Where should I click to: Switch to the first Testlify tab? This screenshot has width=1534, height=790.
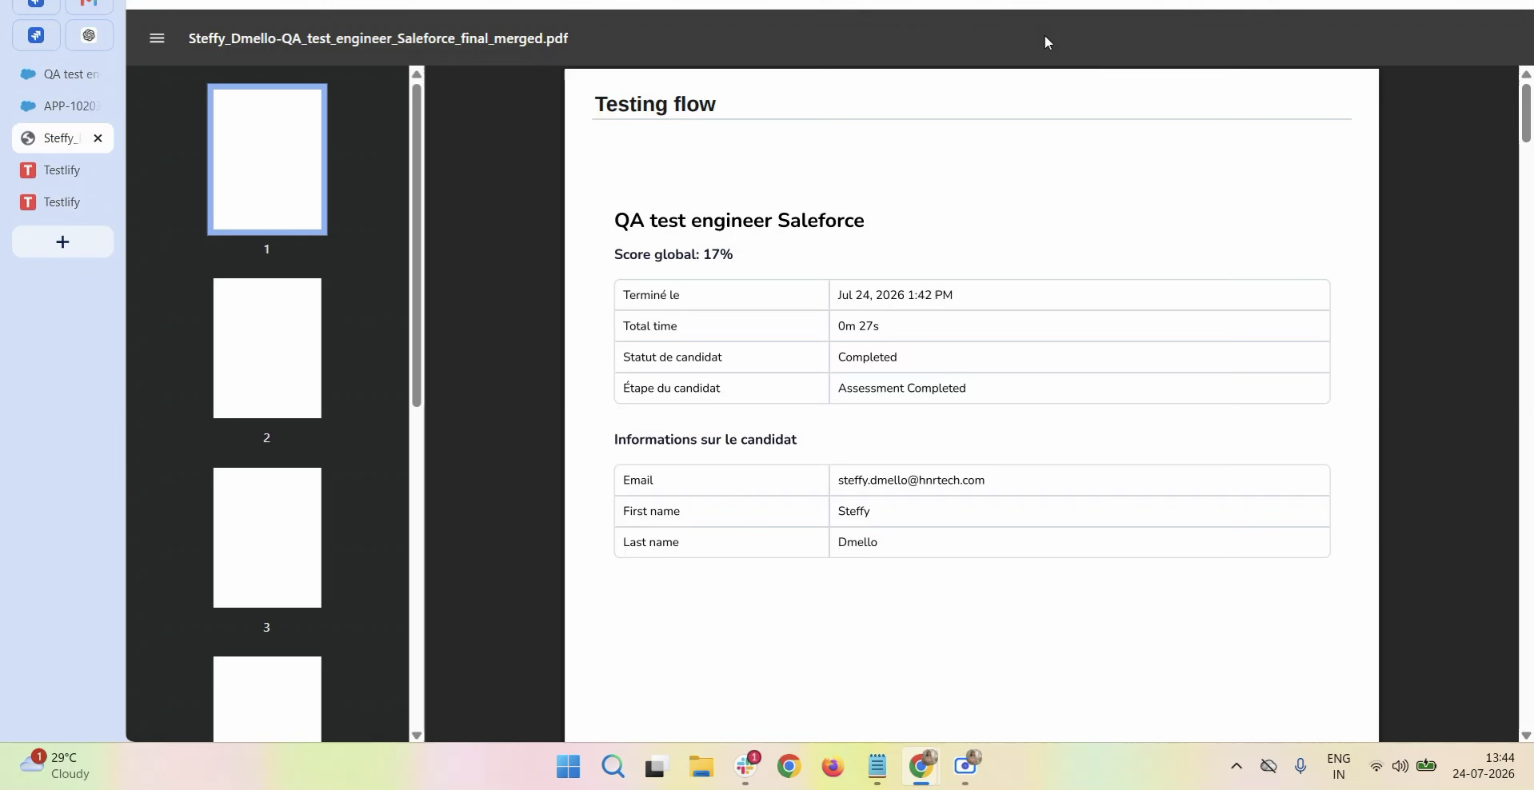62,170
